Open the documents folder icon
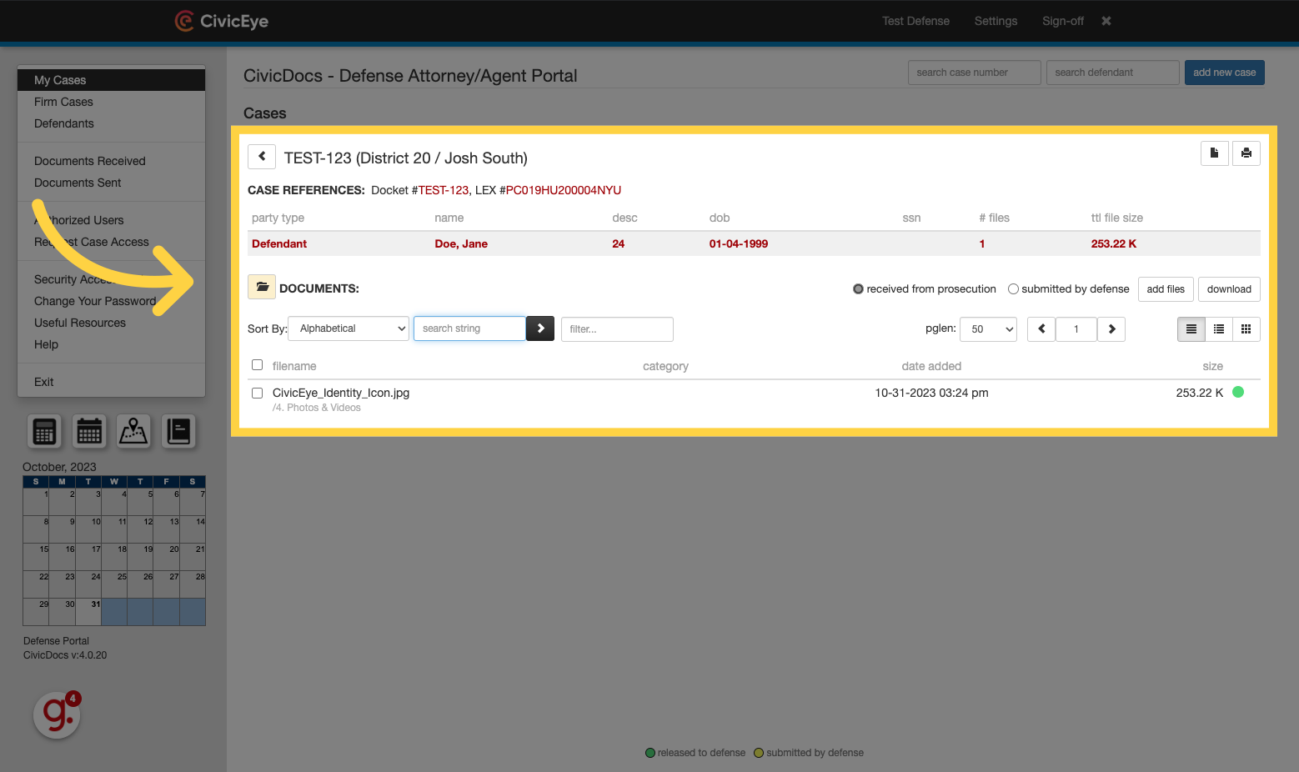 (262, 287)
